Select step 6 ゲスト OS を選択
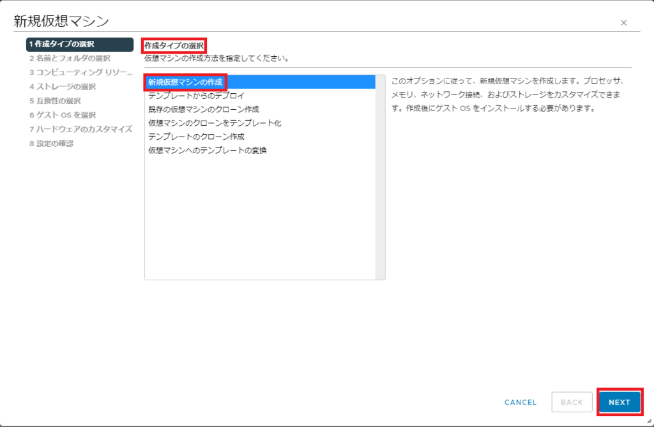This screenshot has width=654, height=427. (x=63, y=115)
